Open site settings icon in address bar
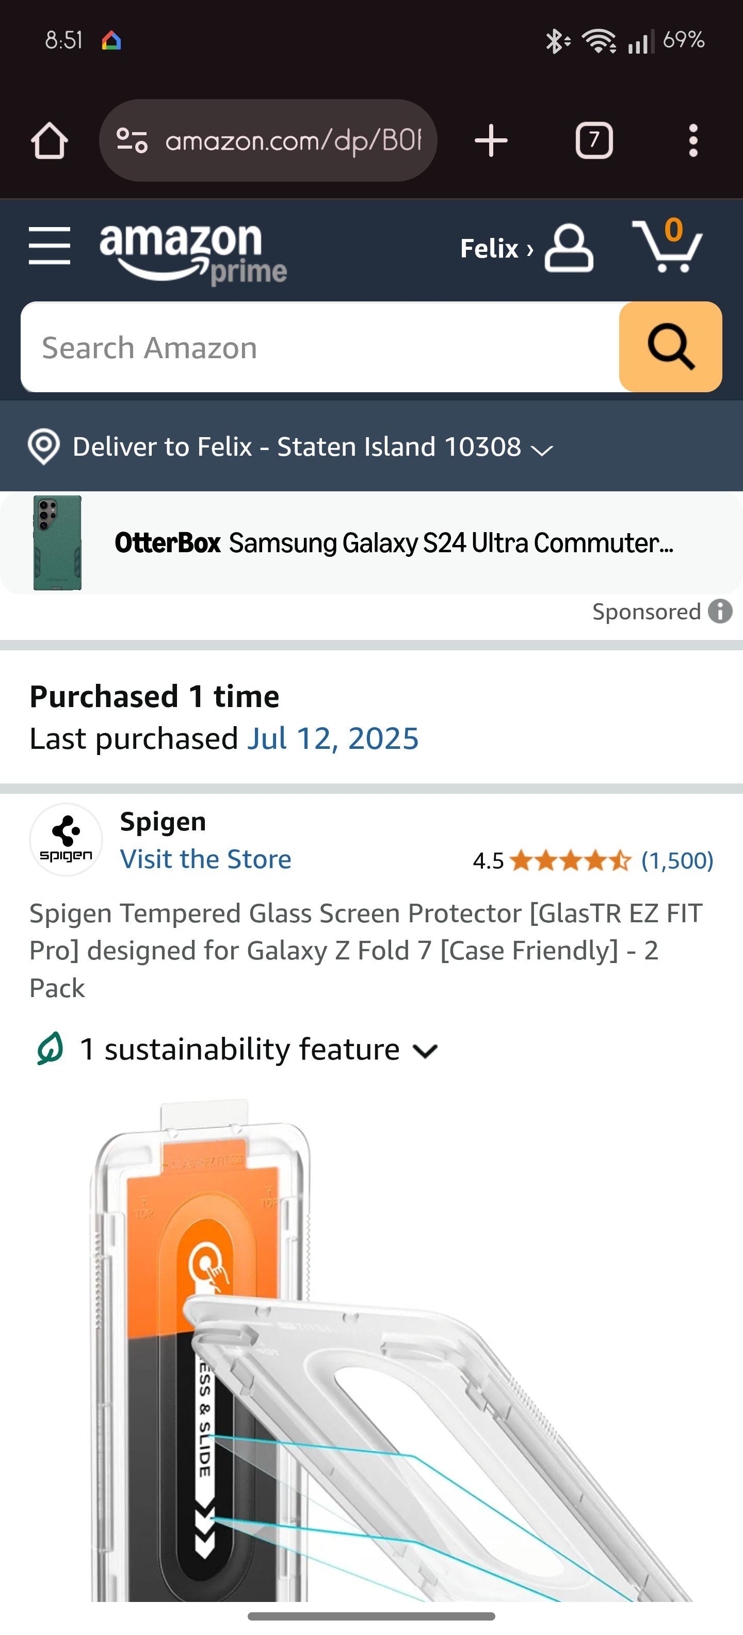 (133, 140)
